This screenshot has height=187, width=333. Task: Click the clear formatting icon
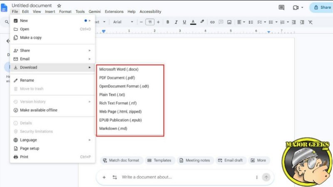(x=310, y=22)
